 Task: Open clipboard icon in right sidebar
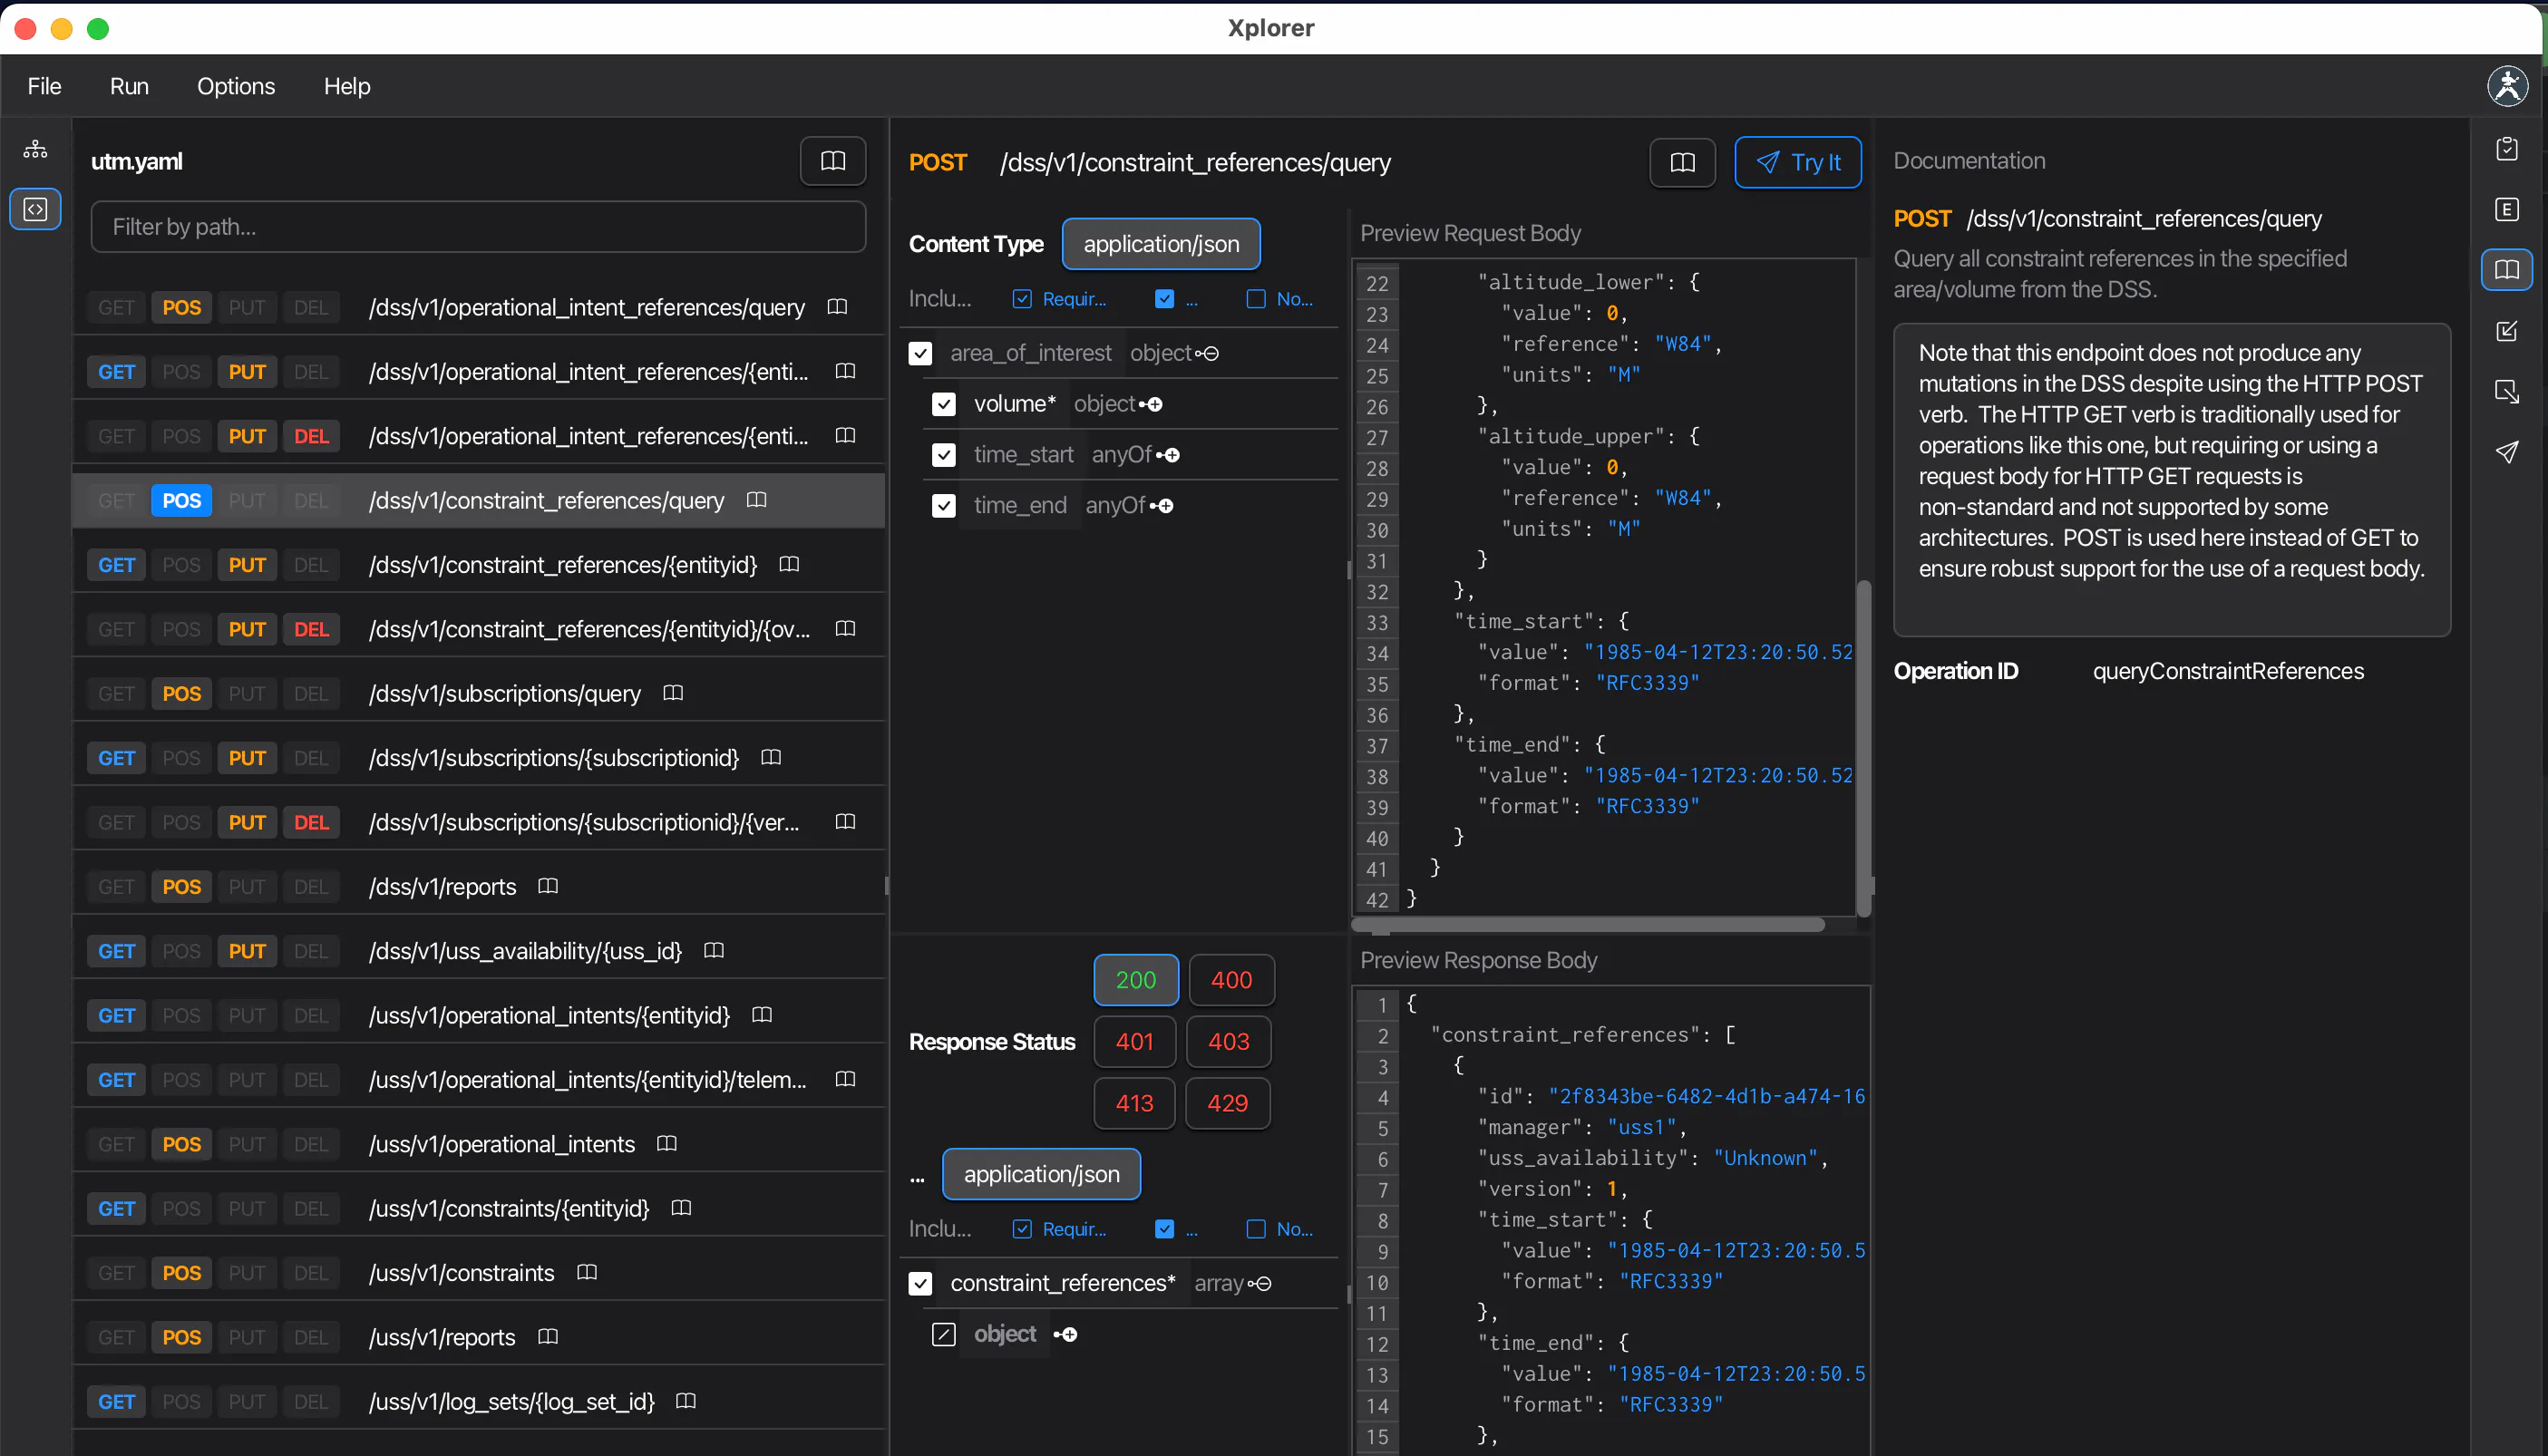pyautogui.click(x=2506, y=149)
